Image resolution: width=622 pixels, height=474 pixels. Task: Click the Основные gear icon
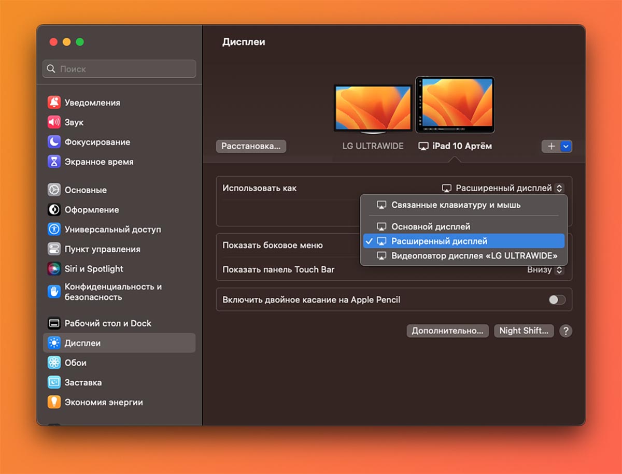pos(54,190)
